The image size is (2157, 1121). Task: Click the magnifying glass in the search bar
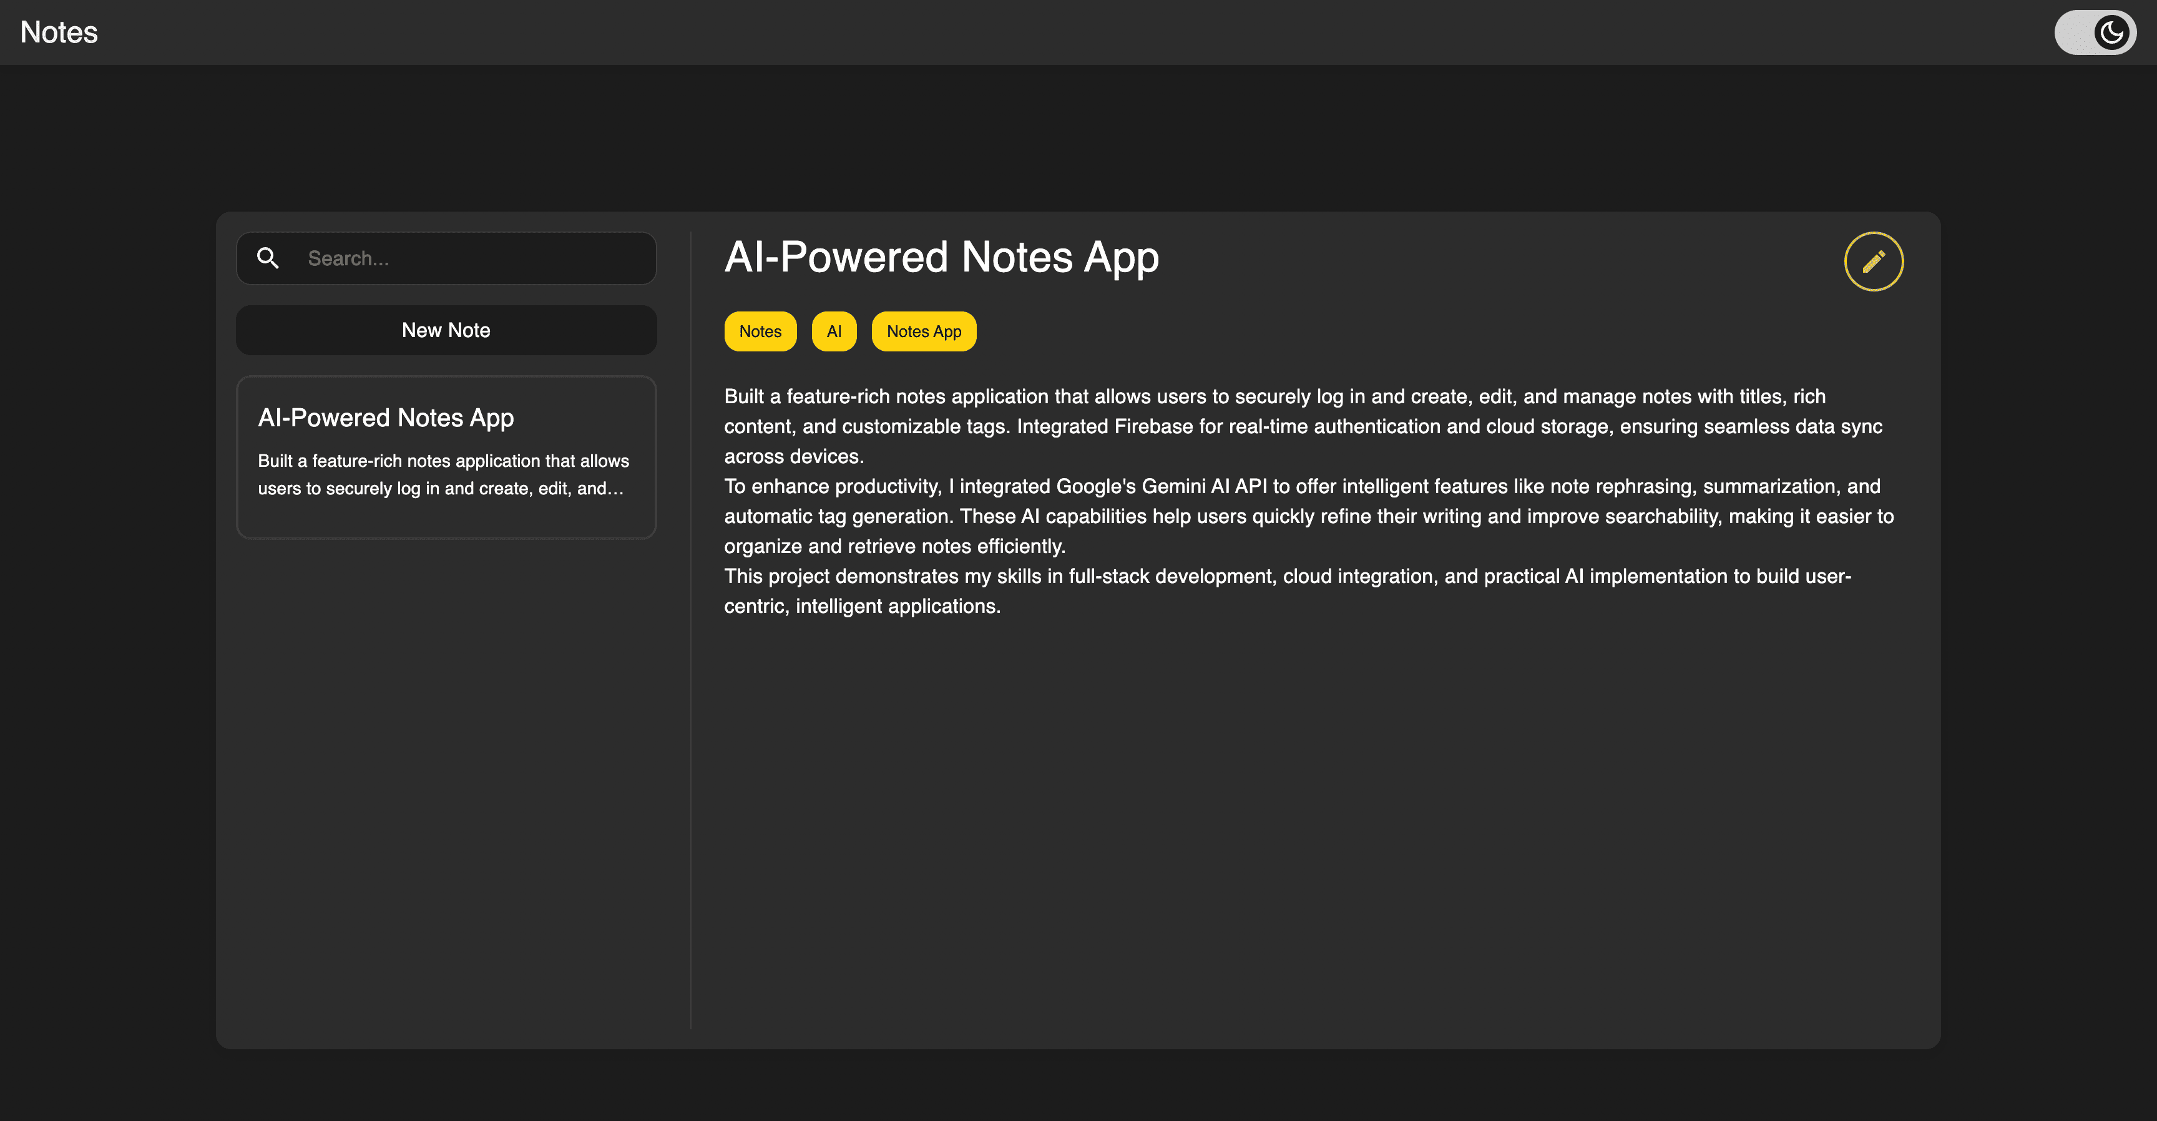268,258
